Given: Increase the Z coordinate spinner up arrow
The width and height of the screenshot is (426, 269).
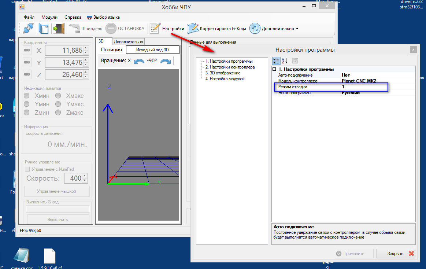Looking at the screenshot, I should coord(86,72).
